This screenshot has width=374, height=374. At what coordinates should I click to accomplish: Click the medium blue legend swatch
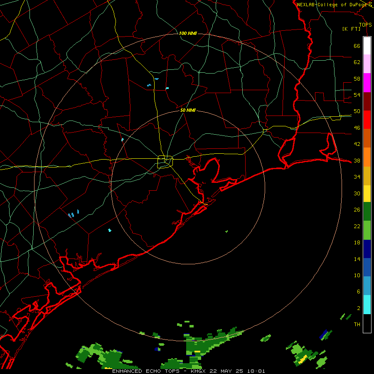[x=367, y=267]
